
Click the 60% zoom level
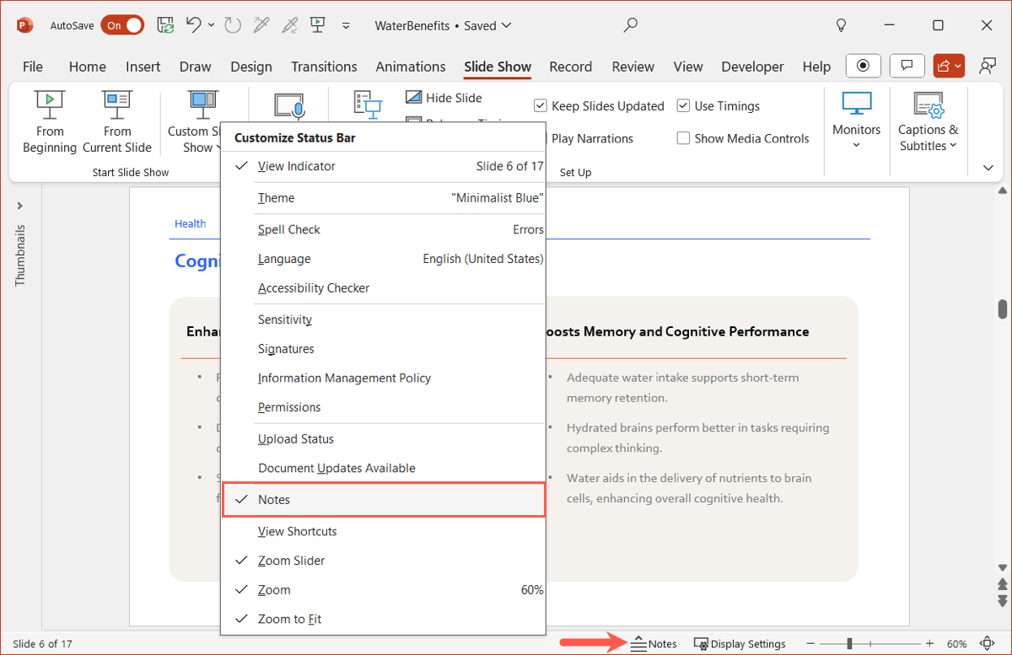[x=956, y=644]
